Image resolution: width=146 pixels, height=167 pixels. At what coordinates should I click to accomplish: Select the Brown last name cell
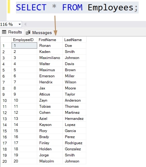(x=74, y=70)
